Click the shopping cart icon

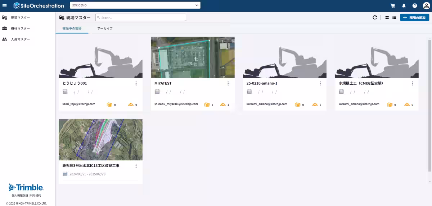393,6
